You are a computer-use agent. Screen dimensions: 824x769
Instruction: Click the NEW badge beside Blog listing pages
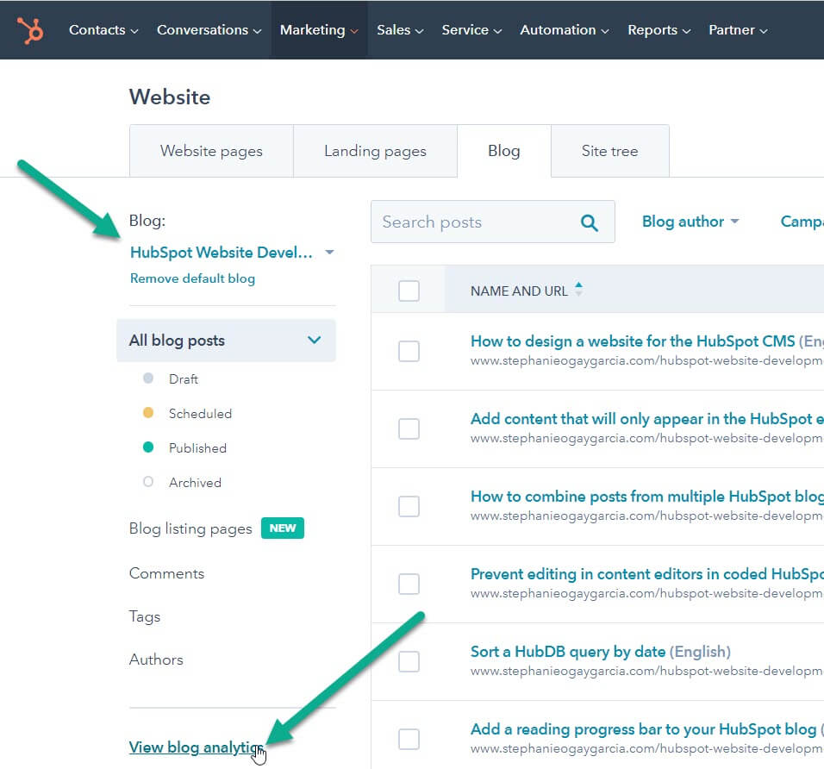click(283, 528)
